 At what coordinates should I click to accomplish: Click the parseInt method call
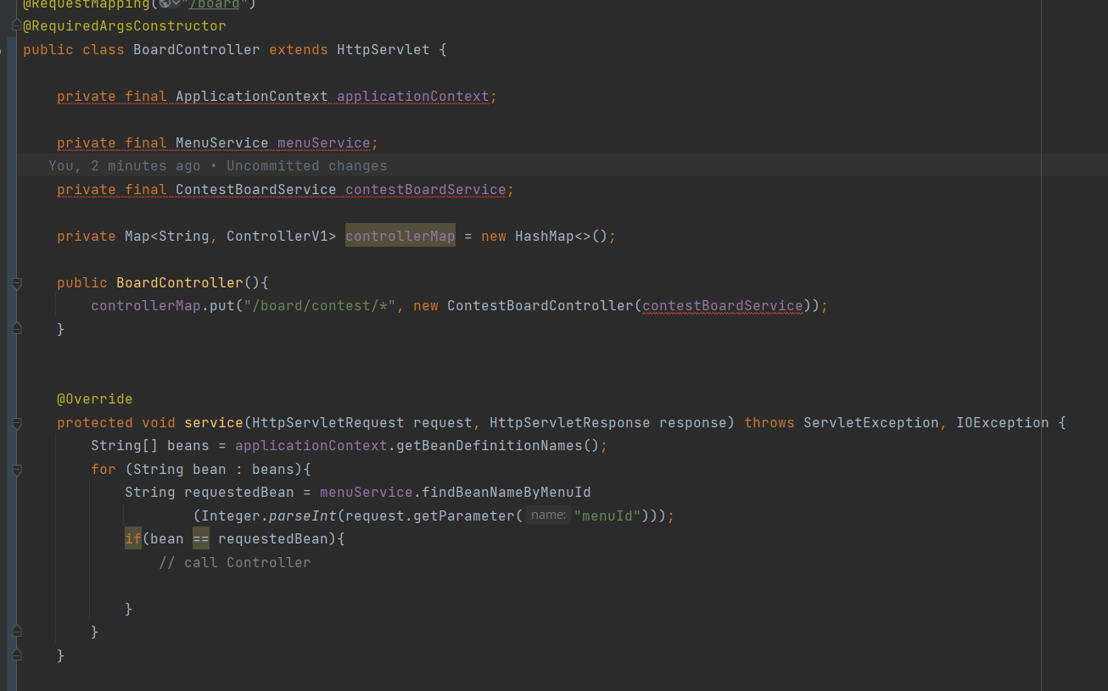(x=303, y=515)
